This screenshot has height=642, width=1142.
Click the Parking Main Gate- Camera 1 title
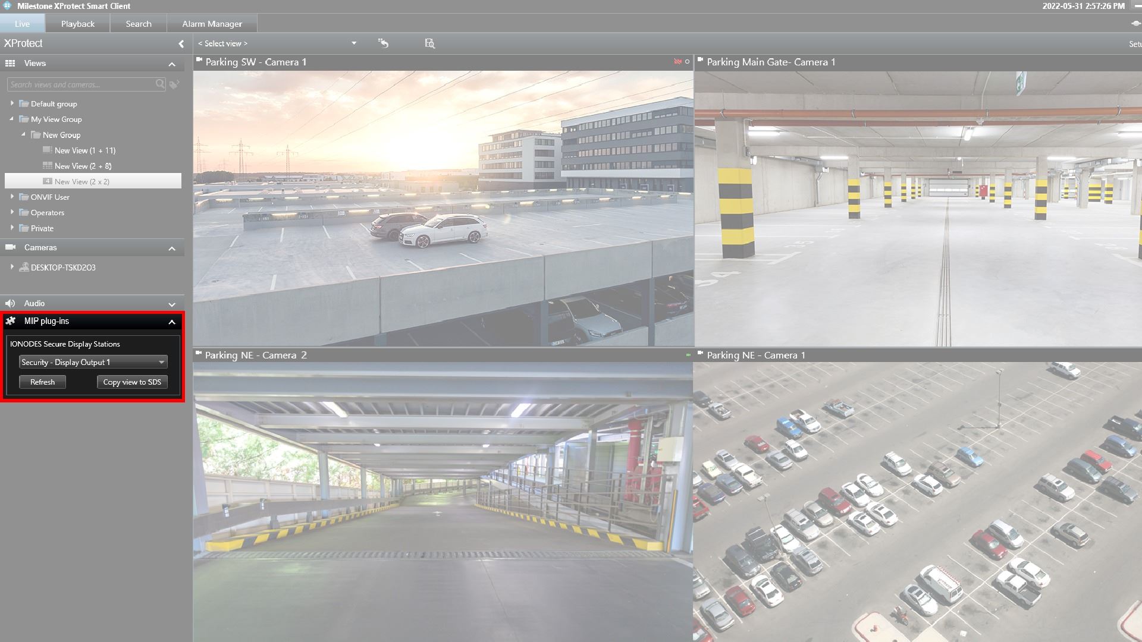pos(771,62)
